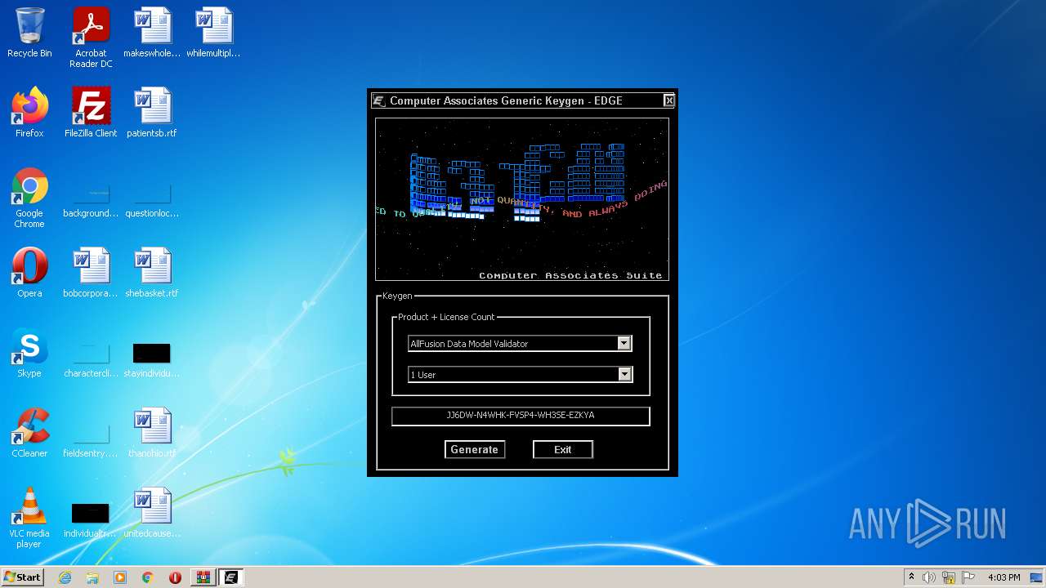Image resolution: width=1046 pixels, height=588 pixels.
Task: Select shebasket.rtf file on desktop
Action: pyautogui.click(x=152, y=273)
